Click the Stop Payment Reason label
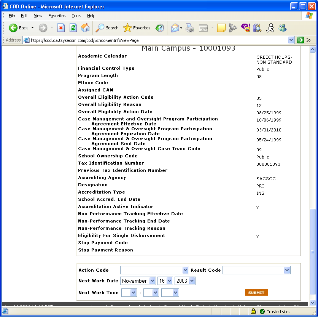This screenshot has height=317, width=318. pyautogui.click(x=105, y=250)
